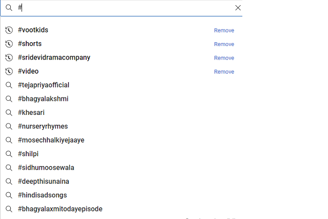Click history clock icon beside #vootkids
The height and width of the screenshot is (219, 328).
(9, 30)
